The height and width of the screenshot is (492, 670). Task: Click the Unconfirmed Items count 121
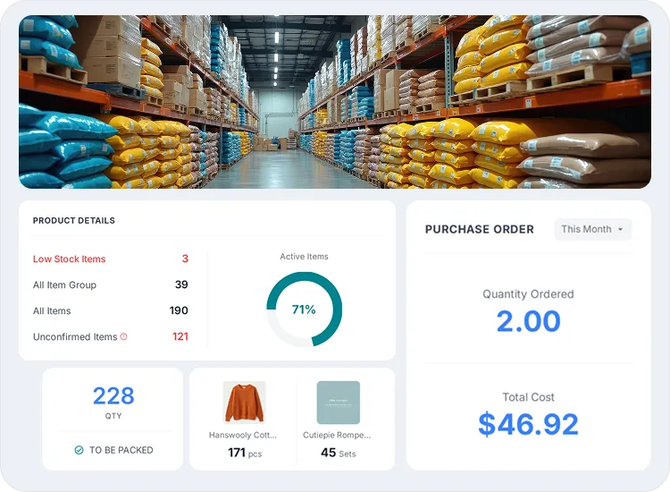tap(180, 337)
